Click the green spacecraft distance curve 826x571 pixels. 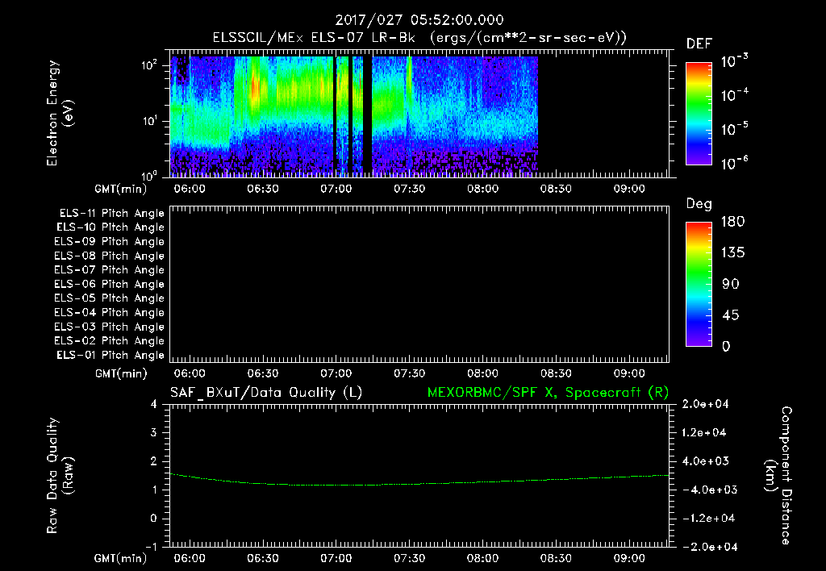[419, 484]
